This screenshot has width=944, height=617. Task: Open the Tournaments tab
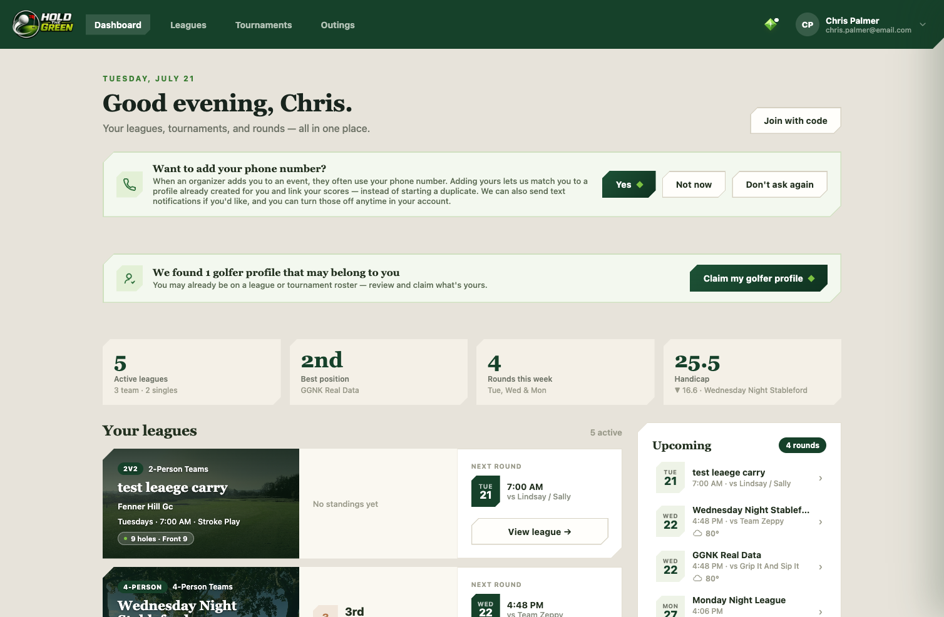pyautogui.click(x=264, y=25)
